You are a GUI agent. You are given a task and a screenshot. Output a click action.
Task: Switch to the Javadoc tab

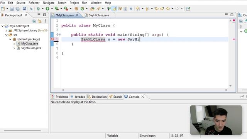[78, 97]
